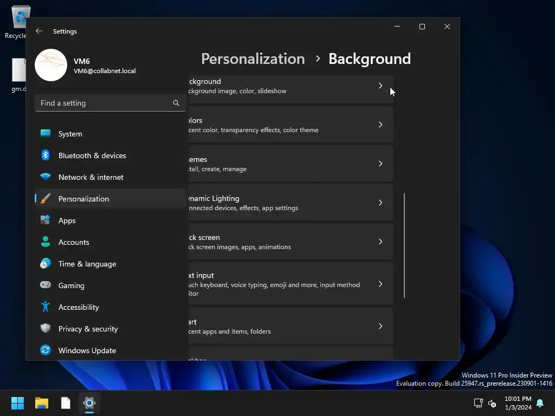
Task: Click the network tray icon
Action: (x=478, y=403)
